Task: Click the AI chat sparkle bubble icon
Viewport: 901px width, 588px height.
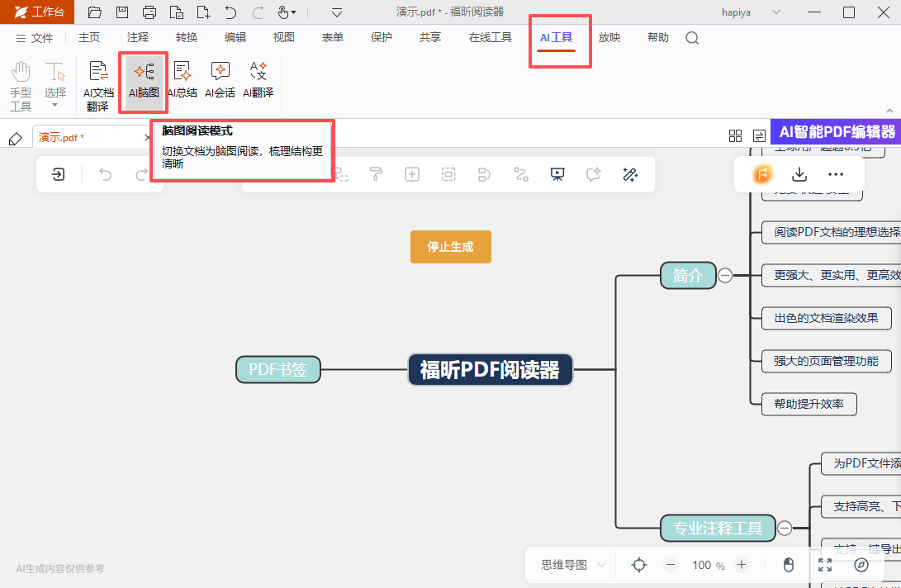Action: click(594, 174)
